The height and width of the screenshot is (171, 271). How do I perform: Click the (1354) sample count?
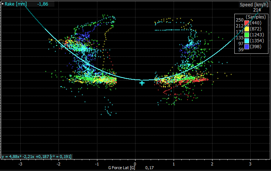pyautogui.click(x=257, y=41)
